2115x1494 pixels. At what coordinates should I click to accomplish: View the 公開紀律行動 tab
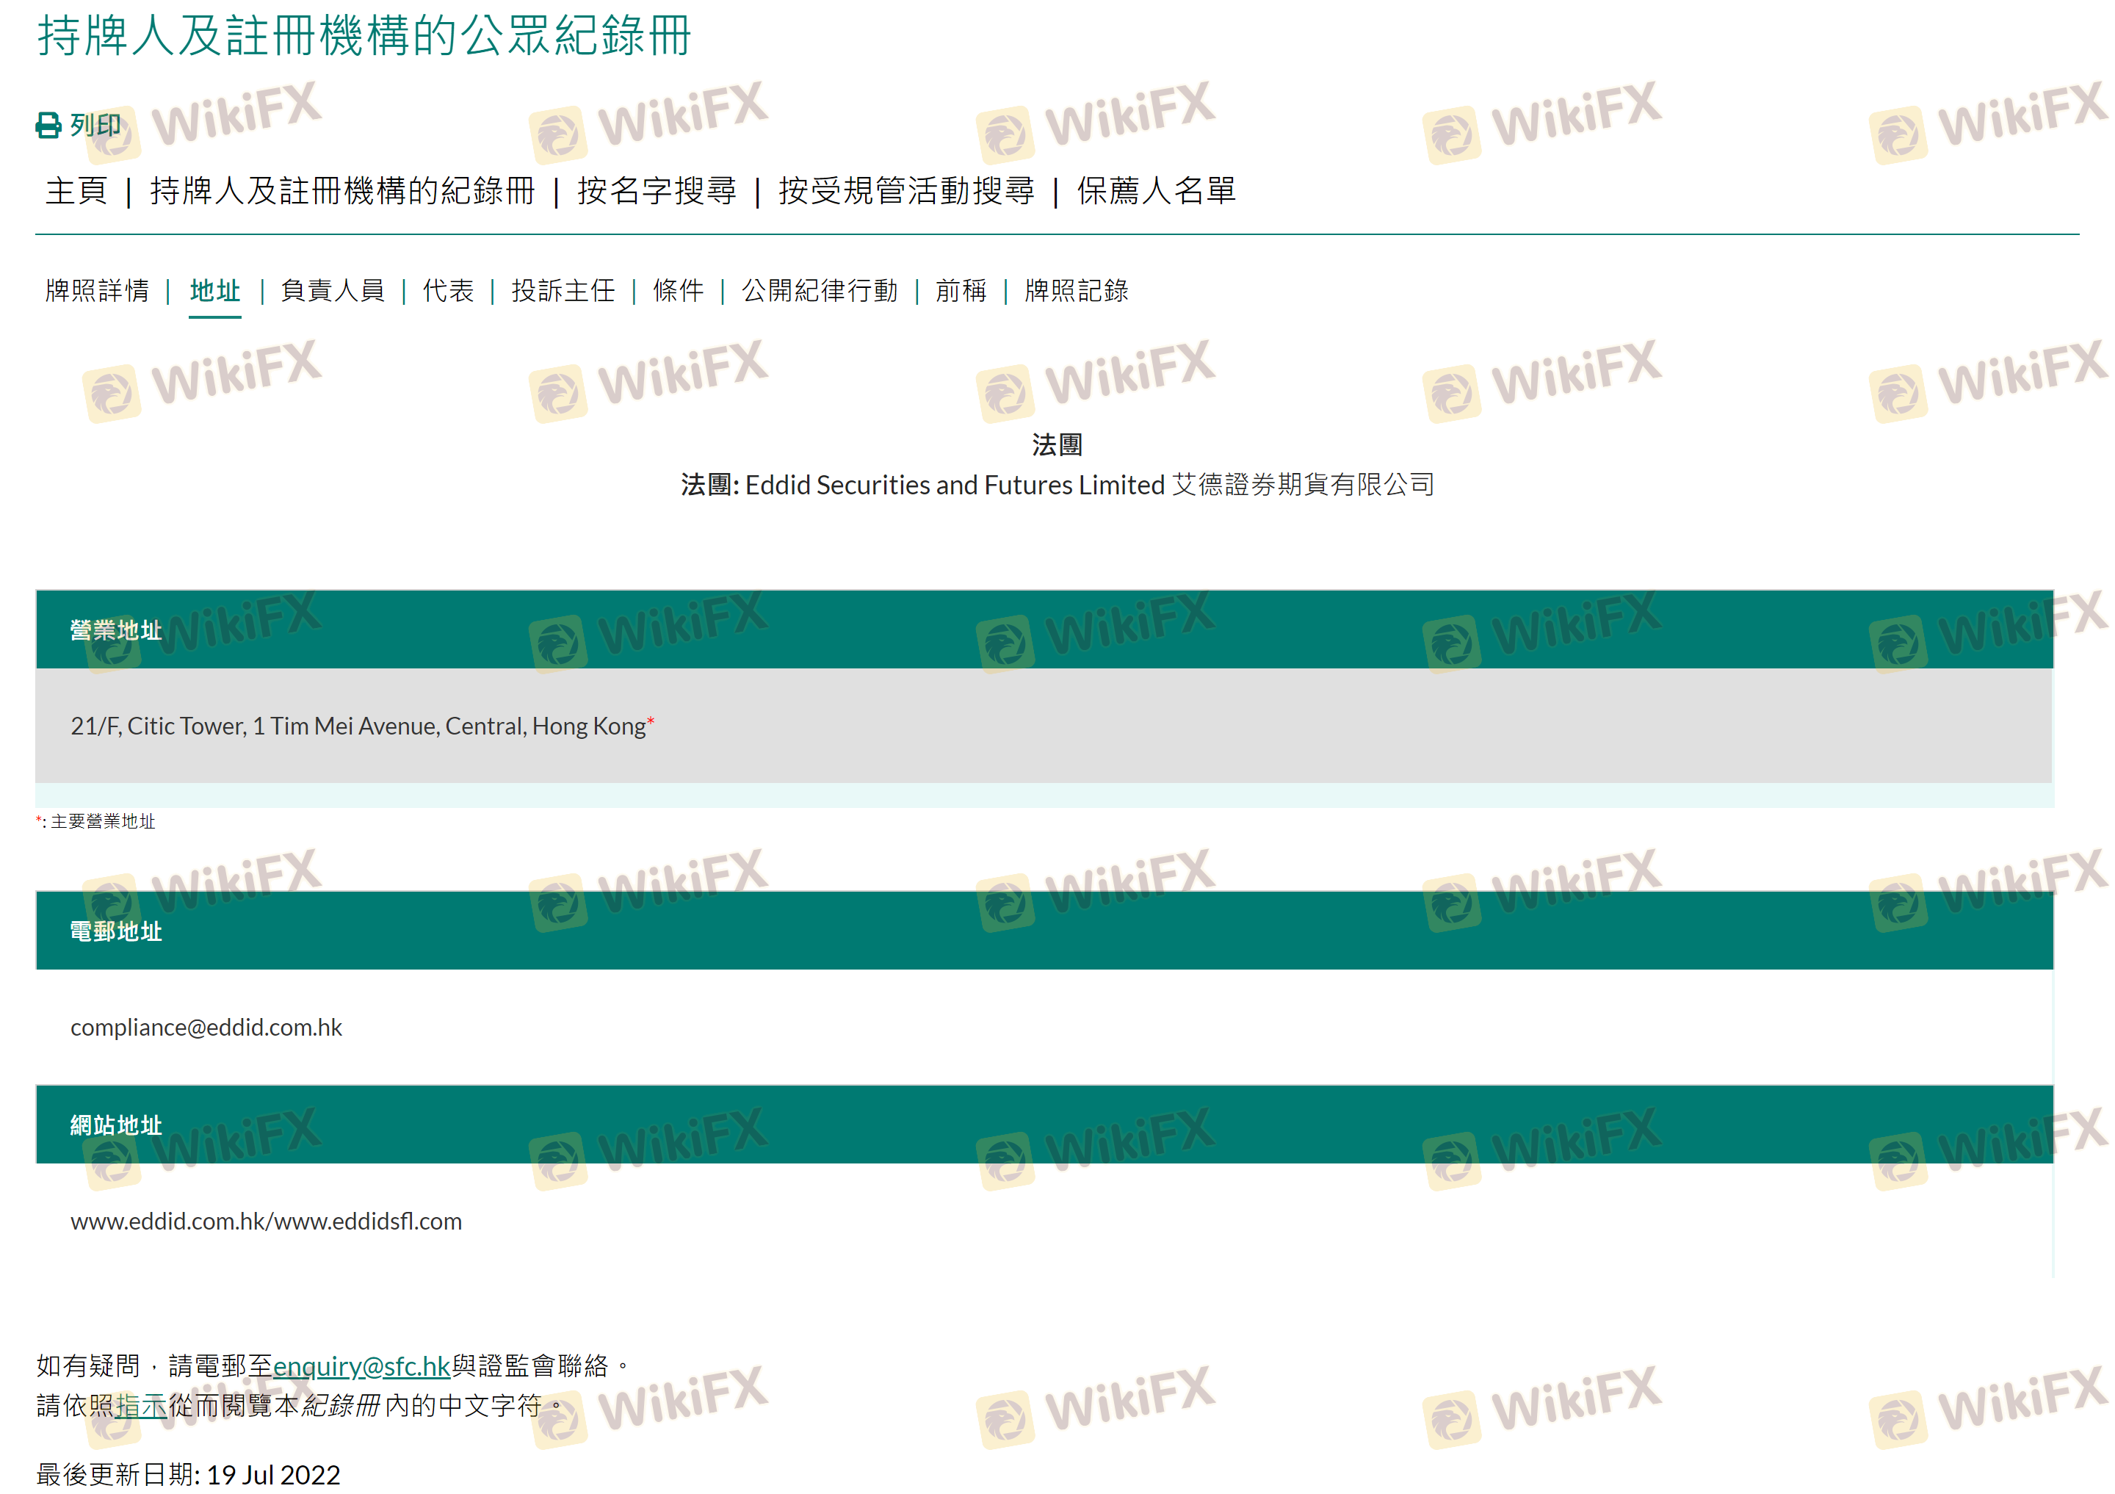pos(819,291)
